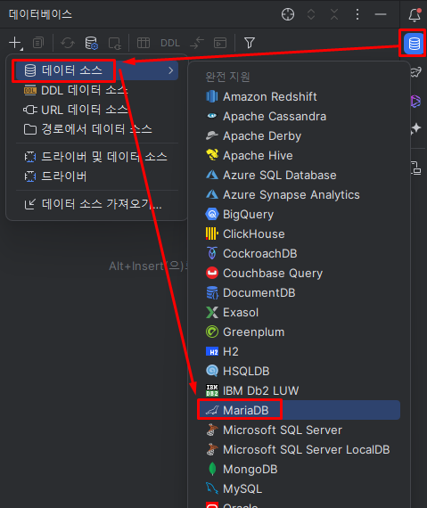The width and height of the screenshot is (427, 508).
Task: Select 드라이버 및 데이터 소스 menu item
Action: [97, 157]
